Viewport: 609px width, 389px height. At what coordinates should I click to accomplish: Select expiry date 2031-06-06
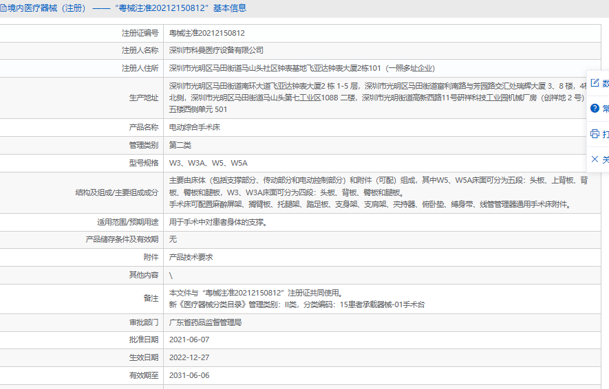pyautogui.click(x=189, y=375)
